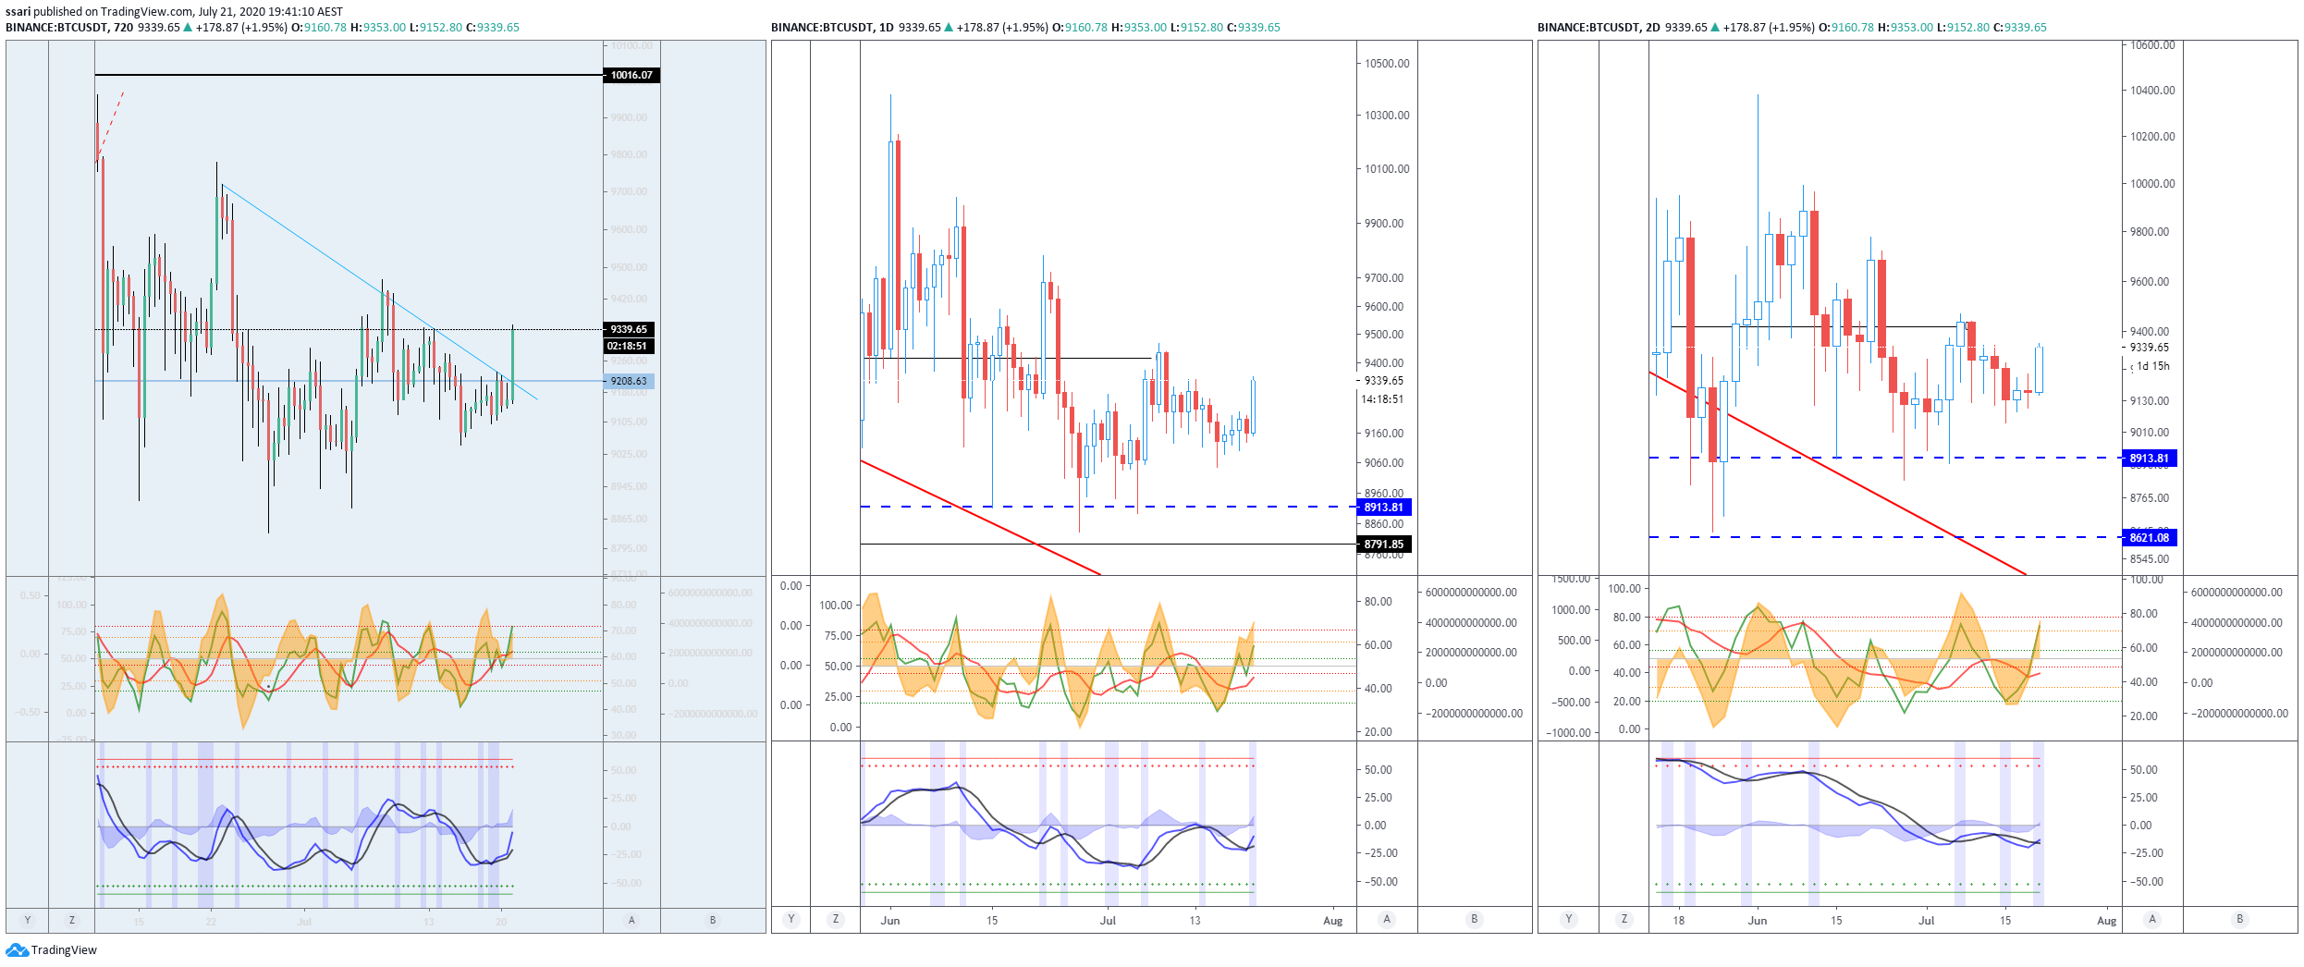The image size is (2304, 967).
Task: Click the Aug label on the 2D time axis
Action: (2106, 921)
